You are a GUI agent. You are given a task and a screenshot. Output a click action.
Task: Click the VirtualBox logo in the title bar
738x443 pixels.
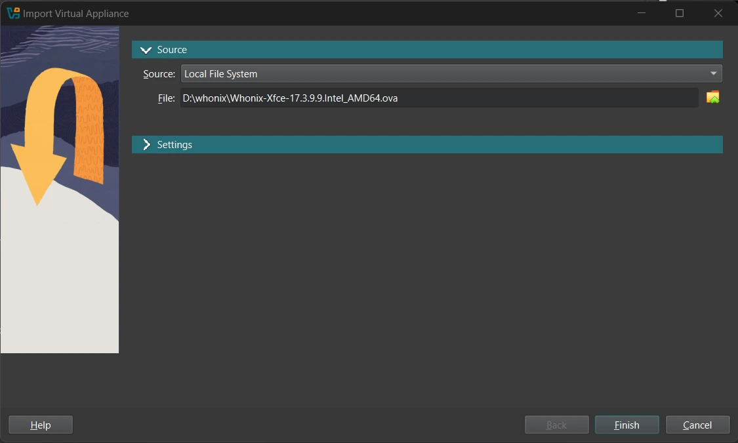point(13,13)
